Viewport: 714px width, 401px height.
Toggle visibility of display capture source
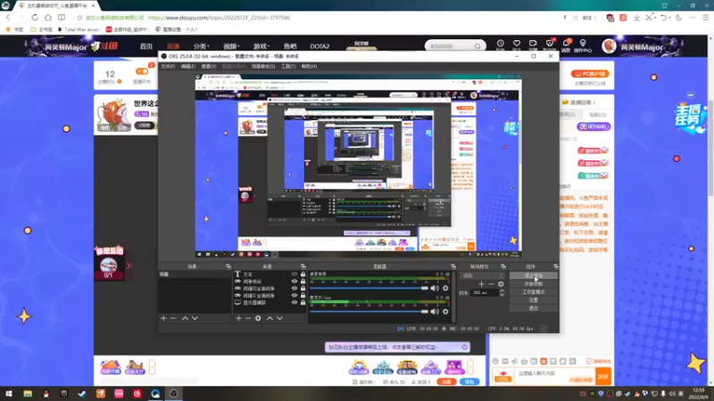[x=295, y=302]
